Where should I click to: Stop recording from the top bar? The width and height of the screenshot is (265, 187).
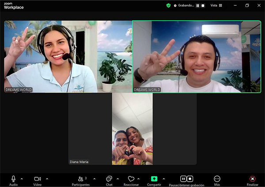pos(203,6)
